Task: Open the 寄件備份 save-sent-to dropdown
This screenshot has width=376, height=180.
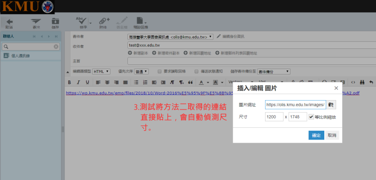Action: (x=274, y=71)
